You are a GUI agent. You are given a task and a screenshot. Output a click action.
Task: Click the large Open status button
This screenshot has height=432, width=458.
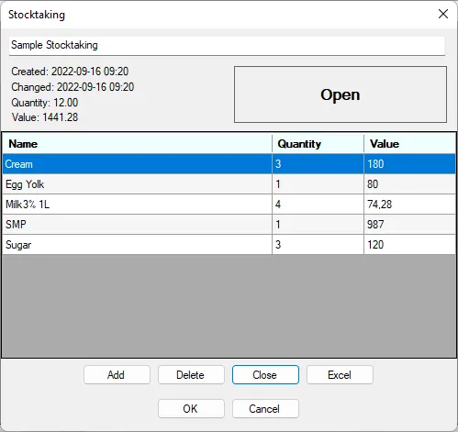point(341,94)
